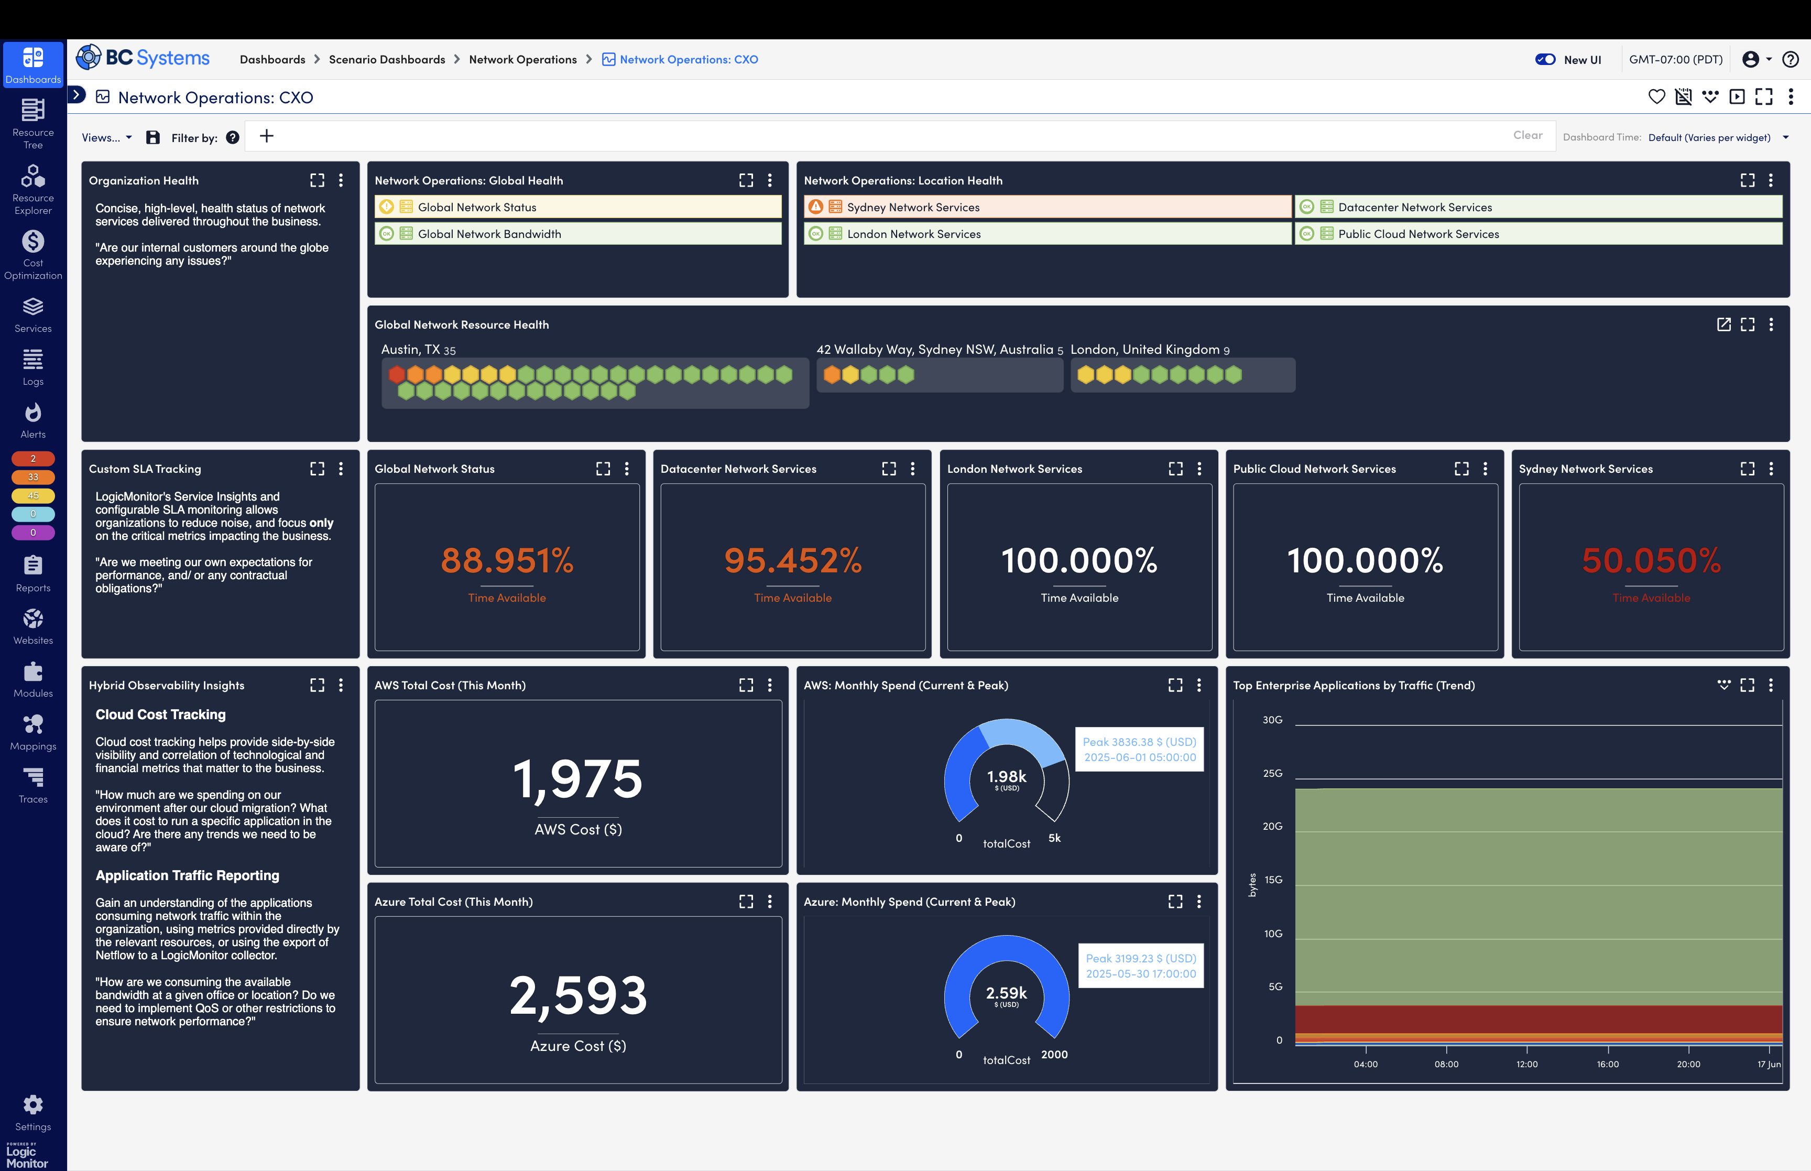Click the scheduled downtime icon in dashboard toolbar
Screen dimensions: 1811x1171
[1683, 96]
